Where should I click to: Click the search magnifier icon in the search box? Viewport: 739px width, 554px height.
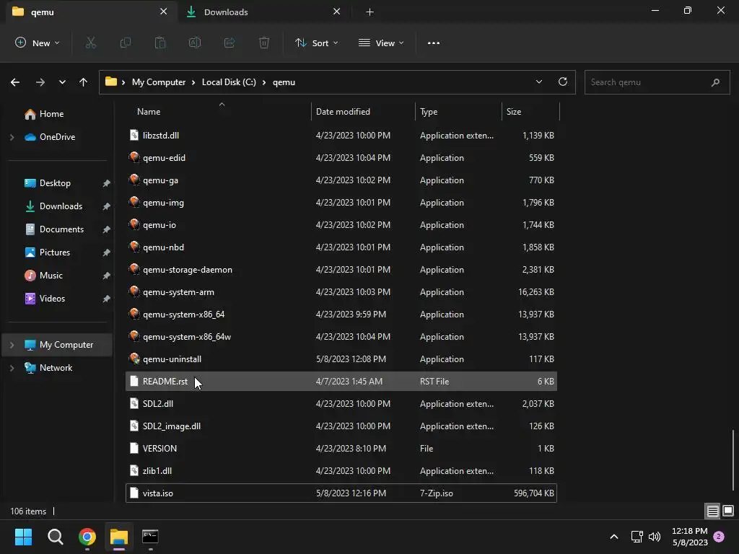click(x=715, y=82)
